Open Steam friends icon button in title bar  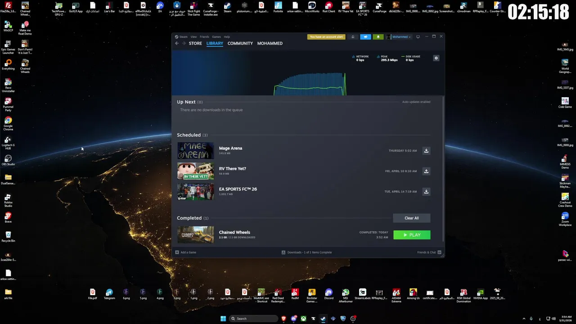[353, 37]
